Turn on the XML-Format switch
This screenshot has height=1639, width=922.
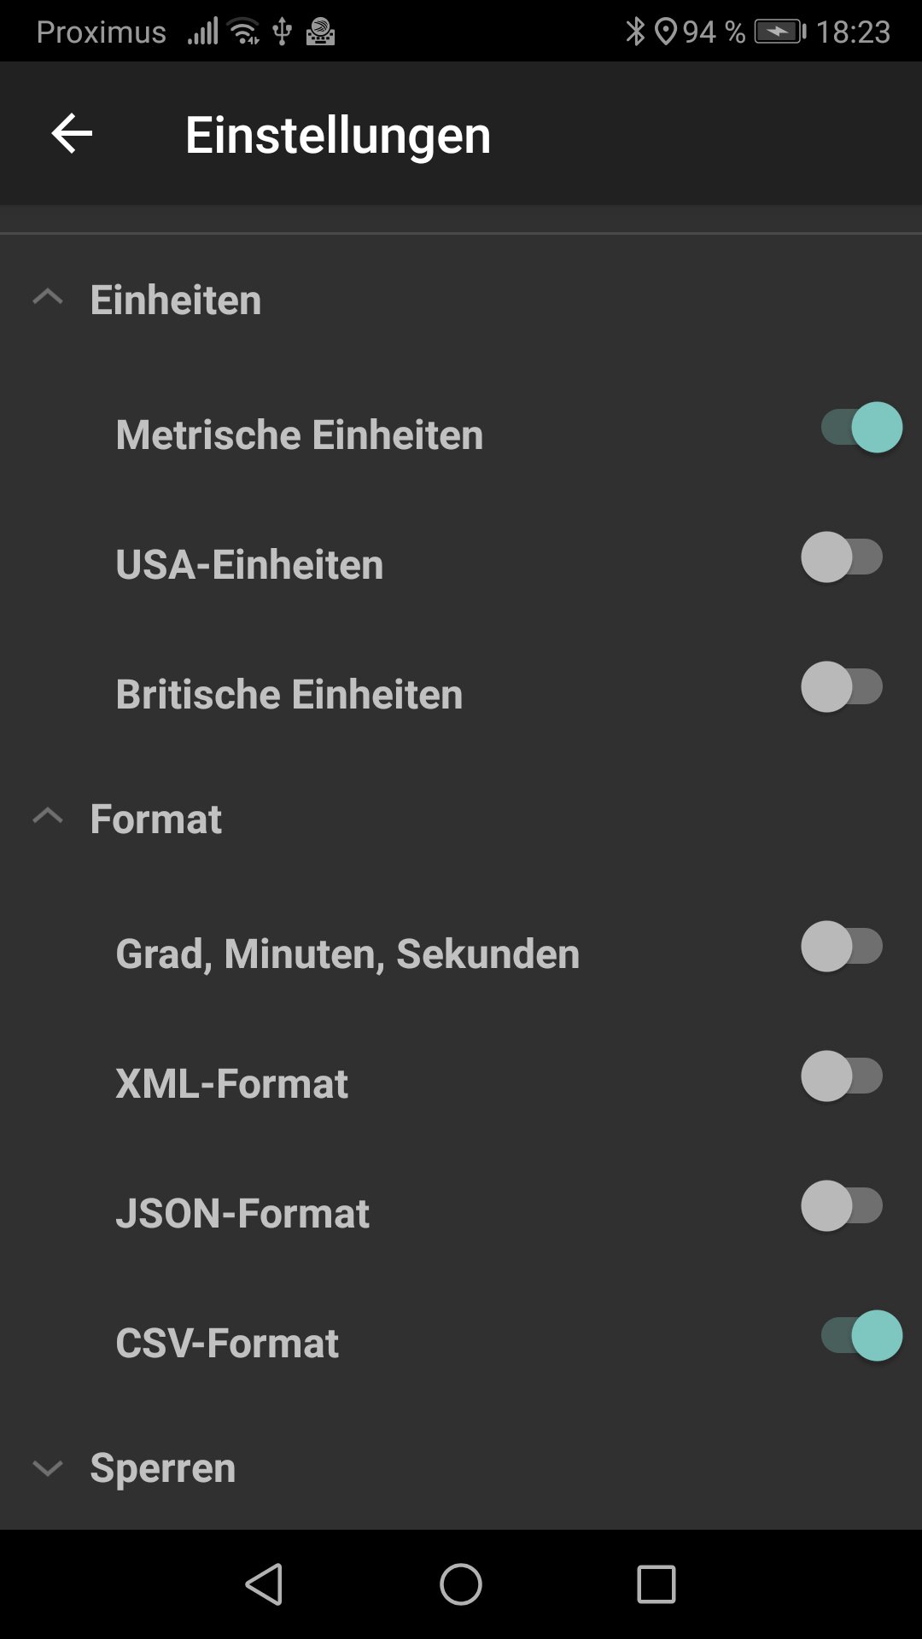click(x=842, y=1076)
